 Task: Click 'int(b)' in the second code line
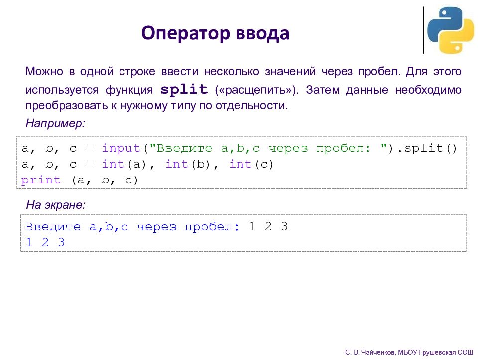click(188, 164)
